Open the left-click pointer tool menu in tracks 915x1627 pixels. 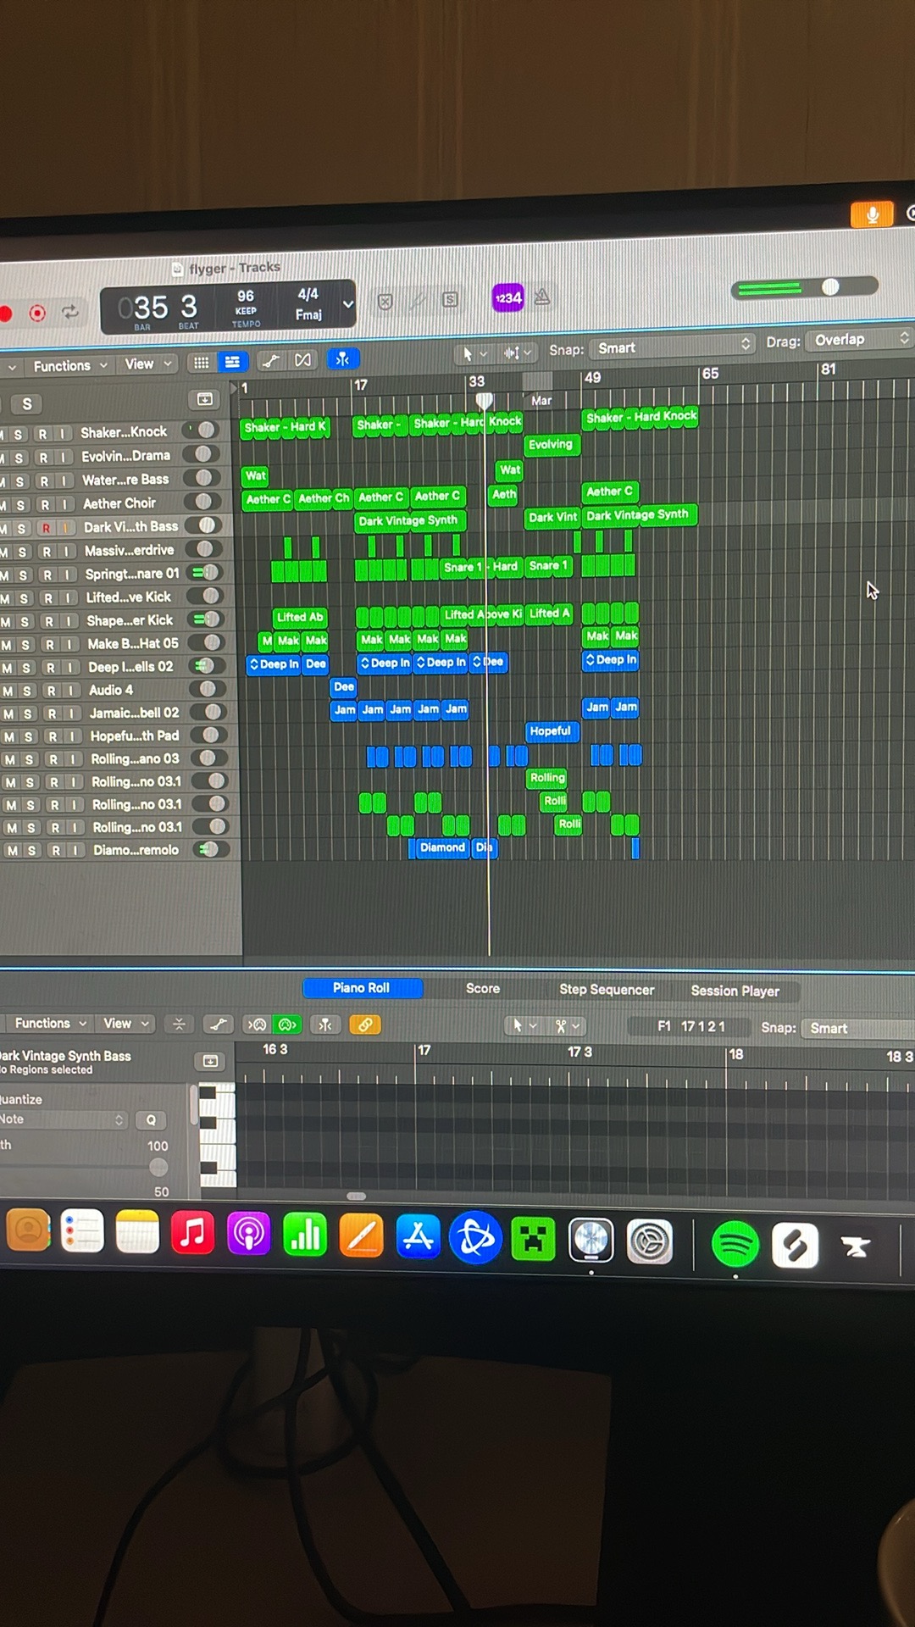click(474, 353)
